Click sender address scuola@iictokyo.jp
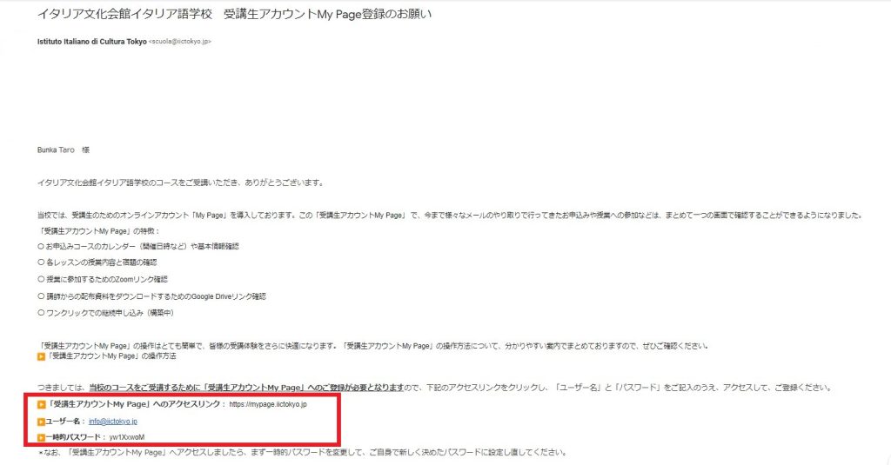891x465 pixels. coord(179,42)
